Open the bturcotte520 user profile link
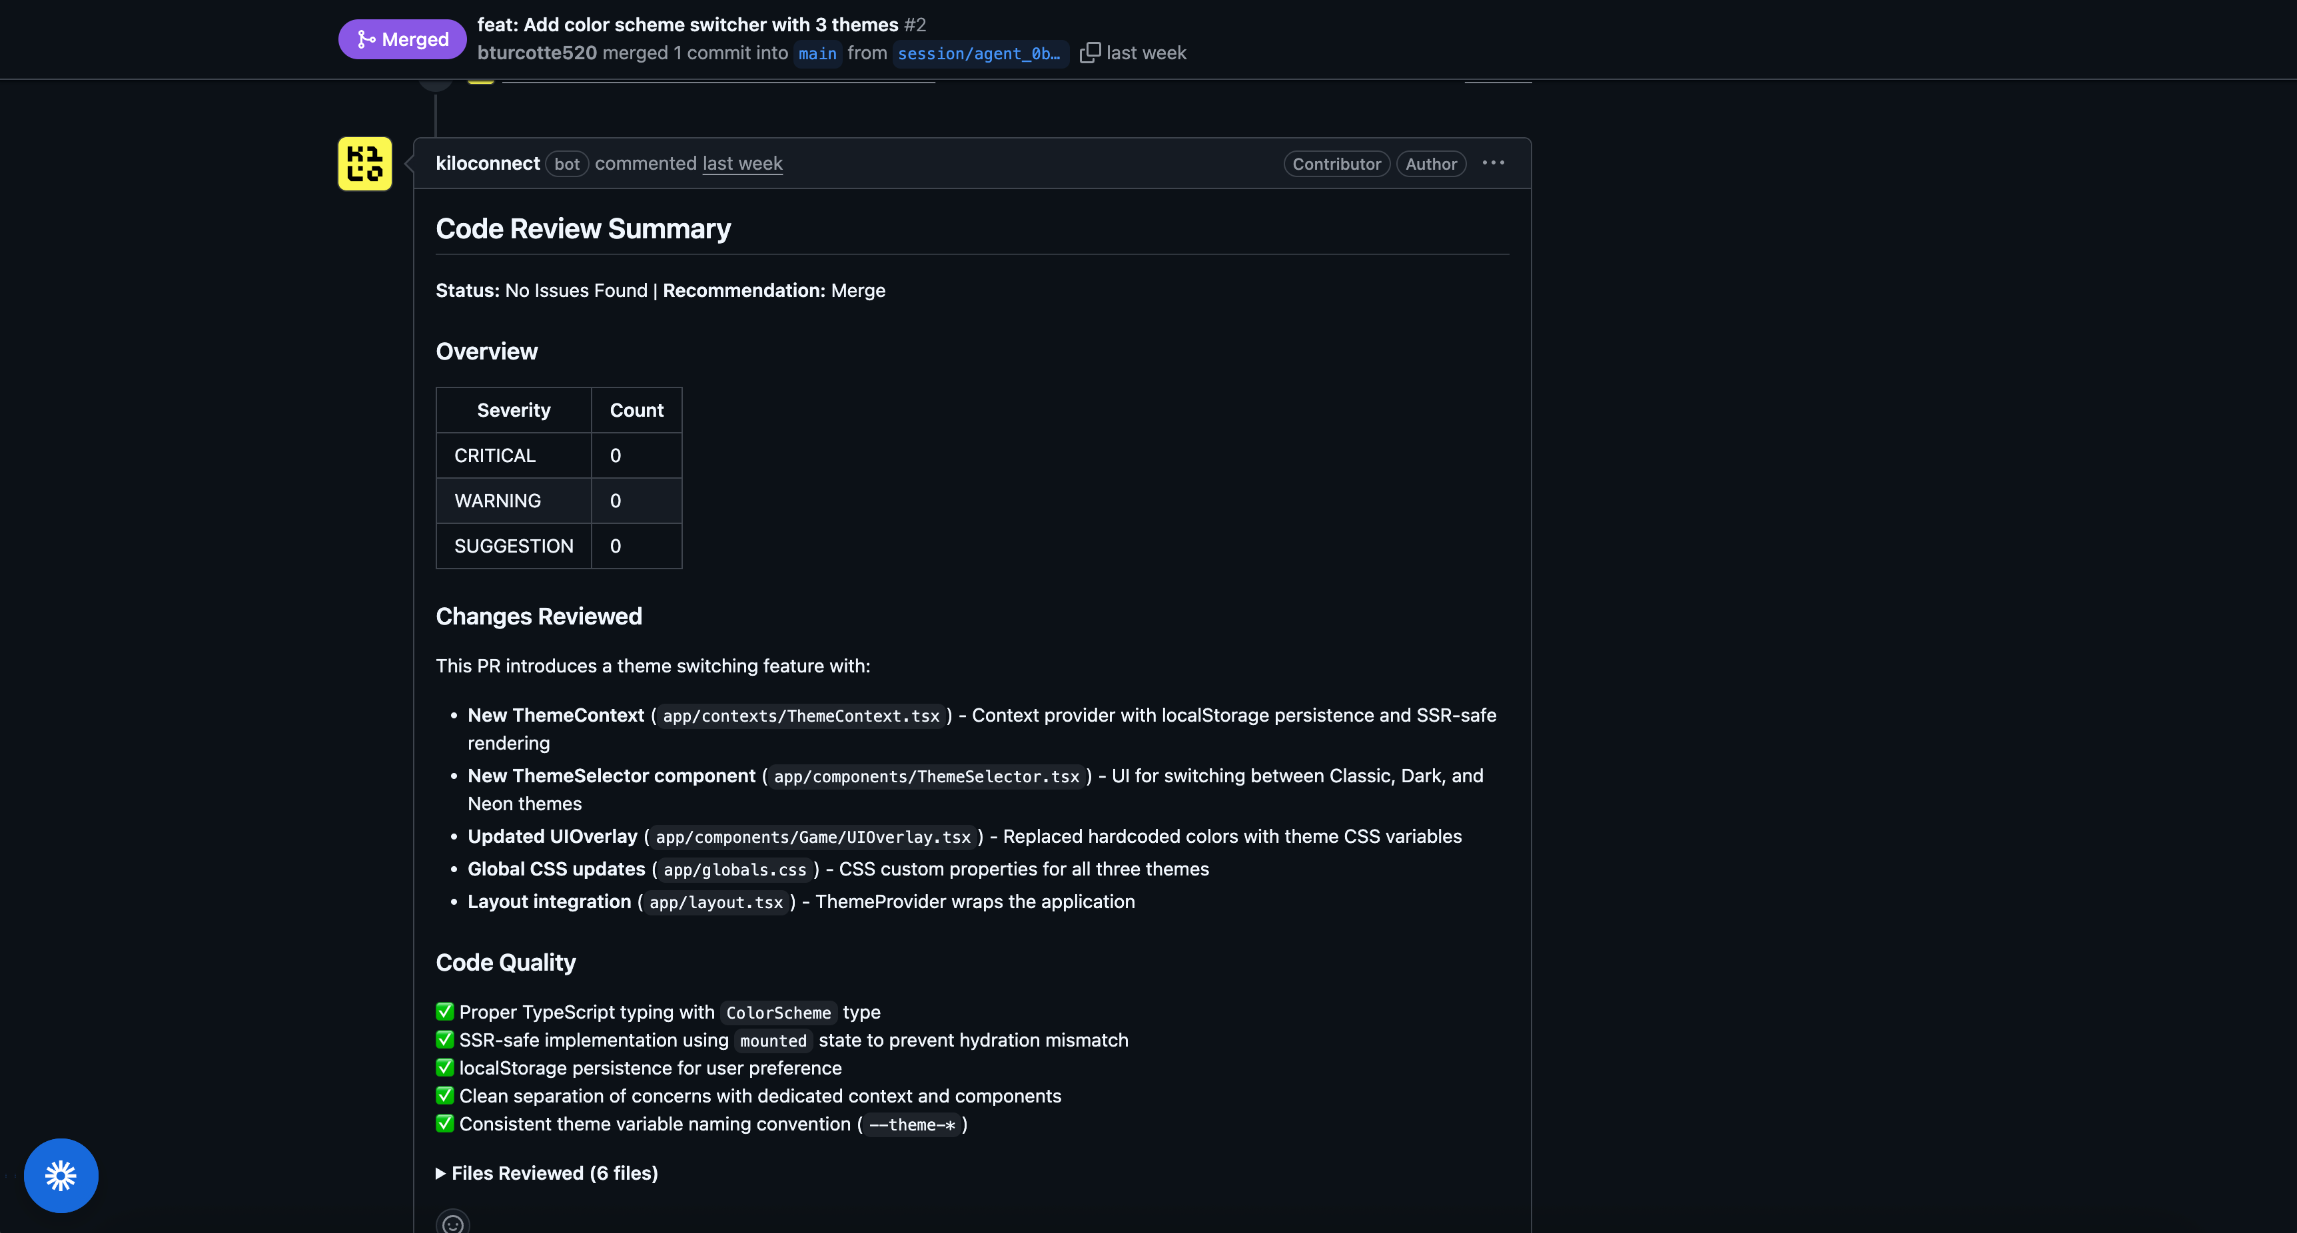Image resolution: width=2297 pixels, height=1233 pixels. tap(537, 53)
